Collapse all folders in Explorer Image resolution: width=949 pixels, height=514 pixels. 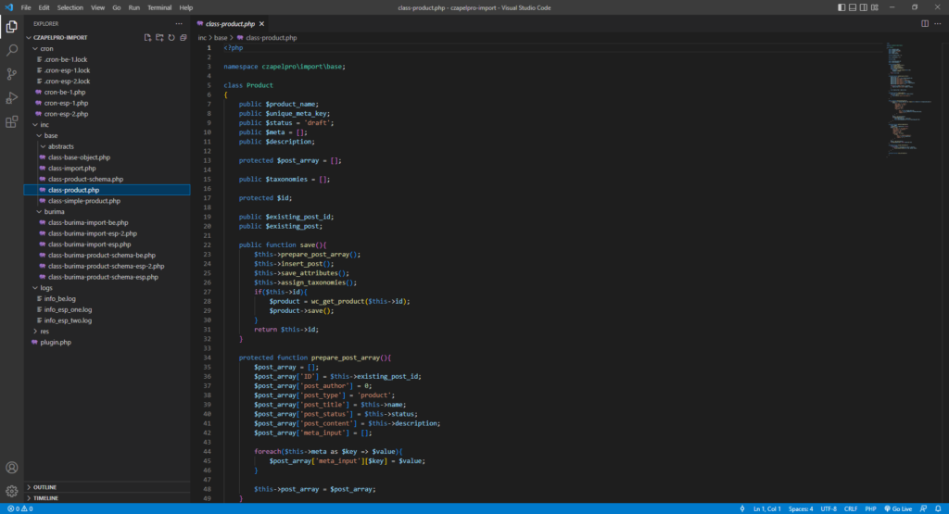point(183,37)
